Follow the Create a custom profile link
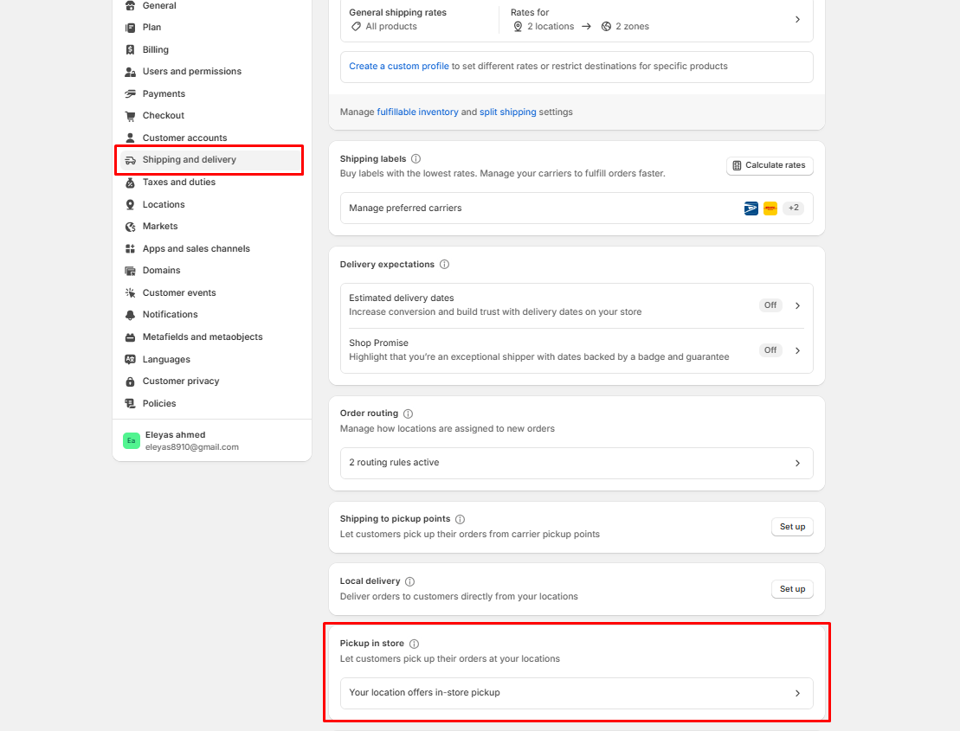 (399, 67)
